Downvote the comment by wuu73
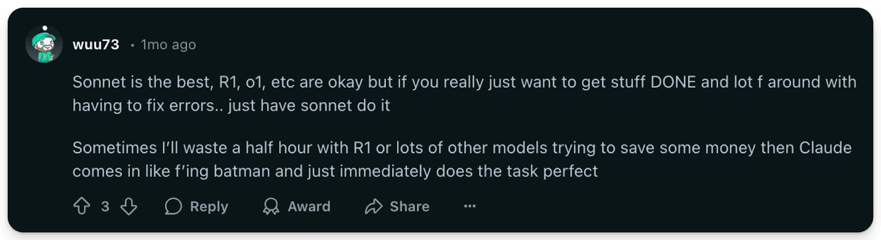This screenshot has height=240, width=881. (129, 206)
